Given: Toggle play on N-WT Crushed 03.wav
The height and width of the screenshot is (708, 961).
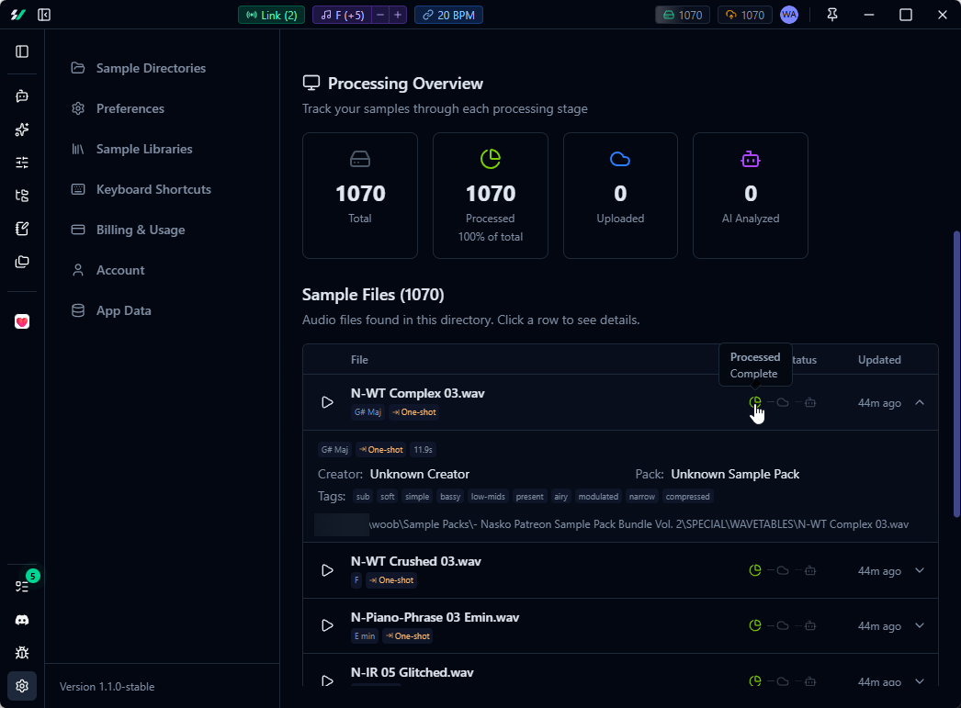Looking at the screenshot, I should pos(327,569).
